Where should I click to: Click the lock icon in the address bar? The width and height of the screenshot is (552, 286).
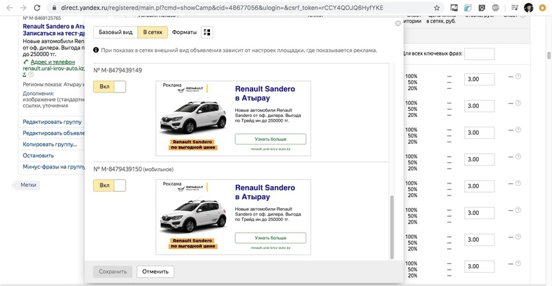click(54, 8)
